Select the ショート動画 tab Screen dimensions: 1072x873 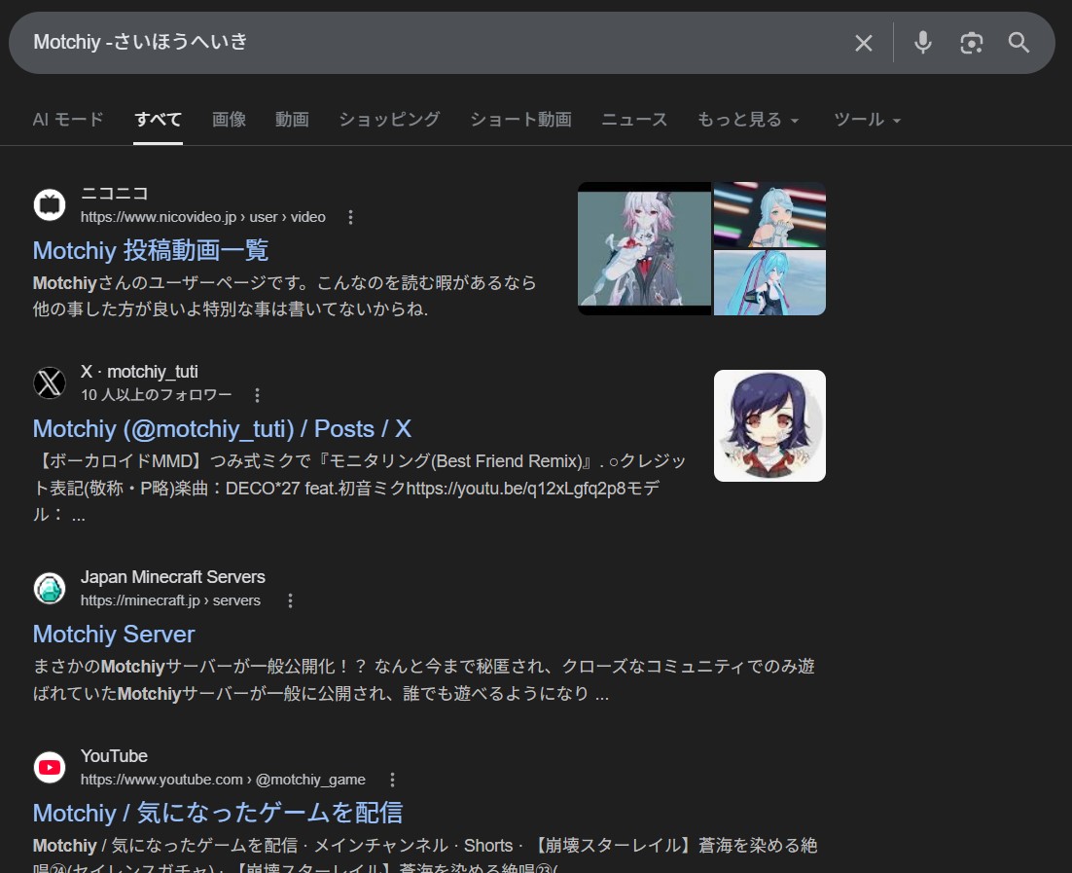click(520, 120)
